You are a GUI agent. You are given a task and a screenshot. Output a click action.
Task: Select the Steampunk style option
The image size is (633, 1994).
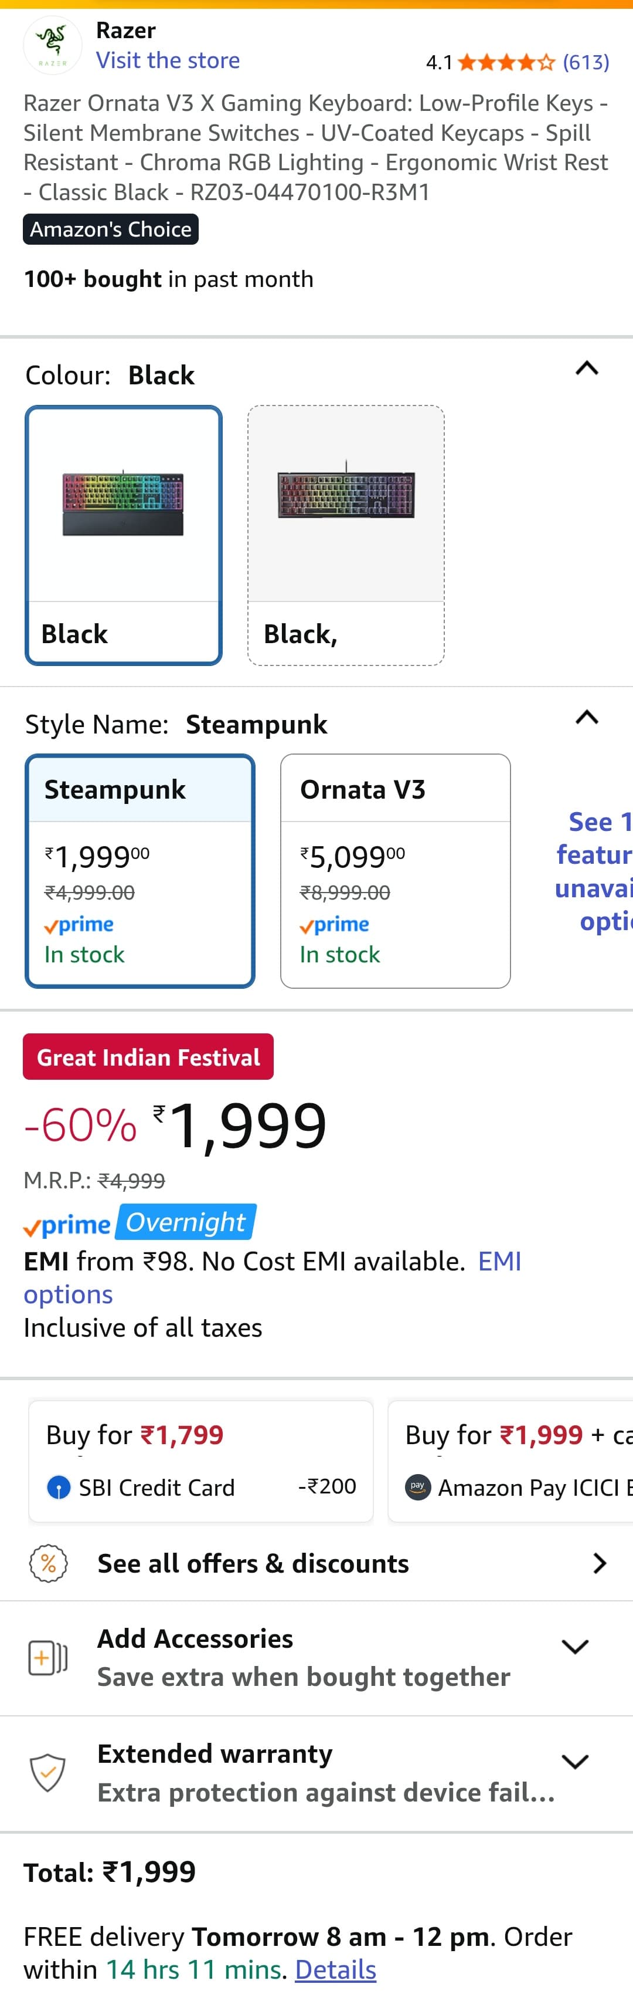click(140, 870)
